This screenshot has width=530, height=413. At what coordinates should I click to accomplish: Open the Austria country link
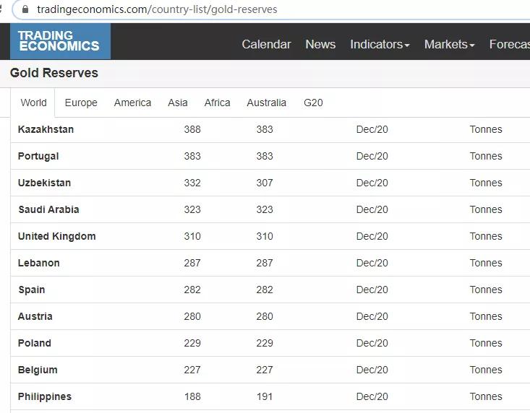coord(35,316)
